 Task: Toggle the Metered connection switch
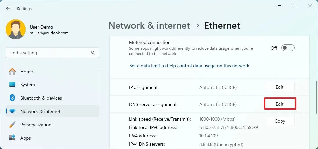(x=288, y=48)
